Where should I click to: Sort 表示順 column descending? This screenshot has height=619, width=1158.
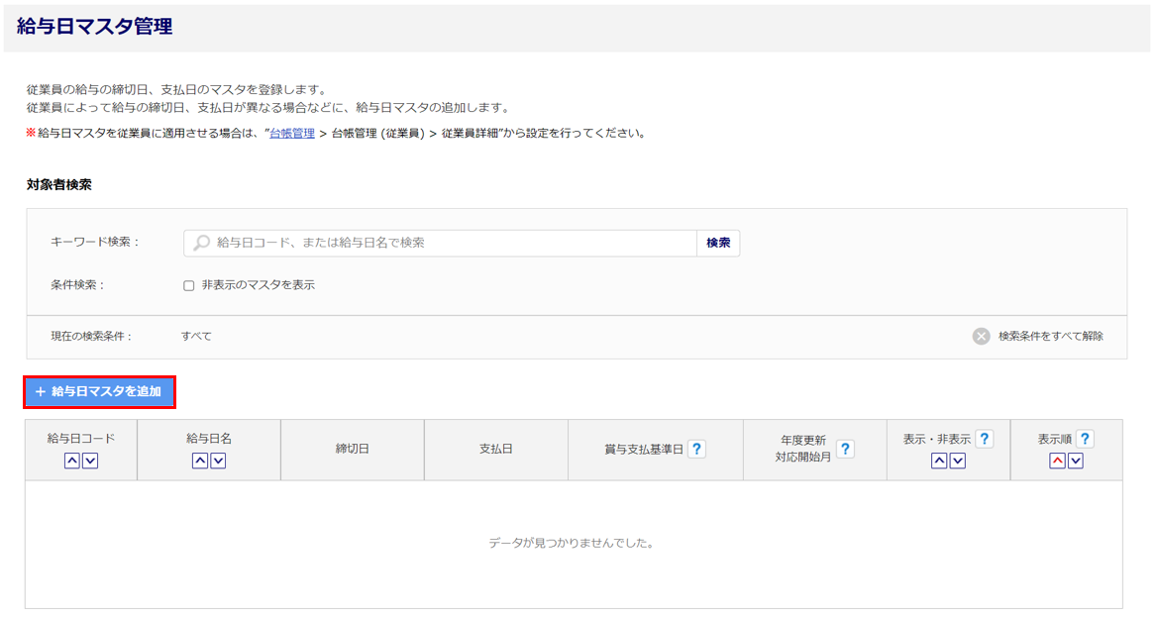1076,461
